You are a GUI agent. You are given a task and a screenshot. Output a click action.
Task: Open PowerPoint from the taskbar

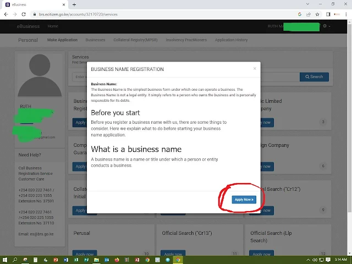(x=56, y=260)
